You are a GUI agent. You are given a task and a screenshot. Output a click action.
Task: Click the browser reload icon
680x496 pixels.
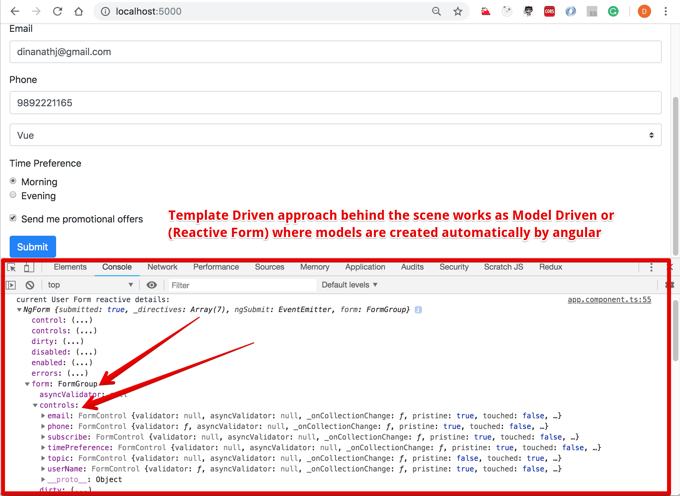57,11
